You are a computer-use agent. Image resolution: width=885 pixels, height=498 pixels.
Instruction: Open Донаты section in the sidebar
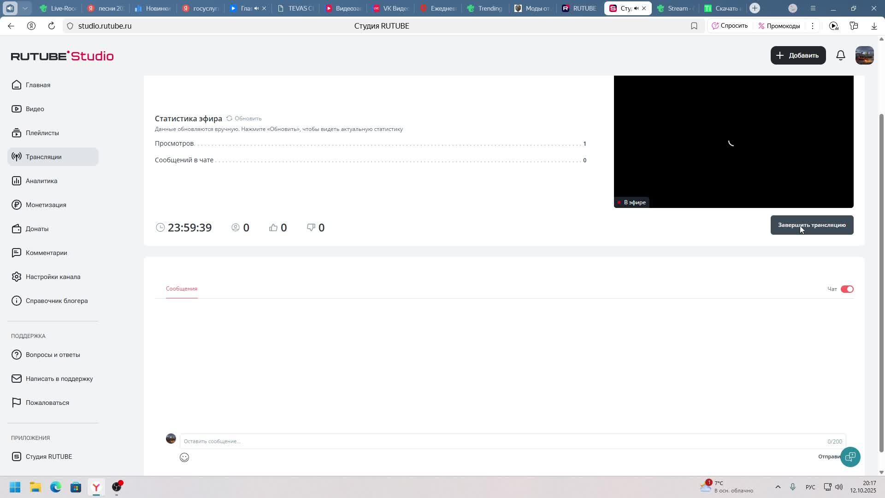click(37, 229)
